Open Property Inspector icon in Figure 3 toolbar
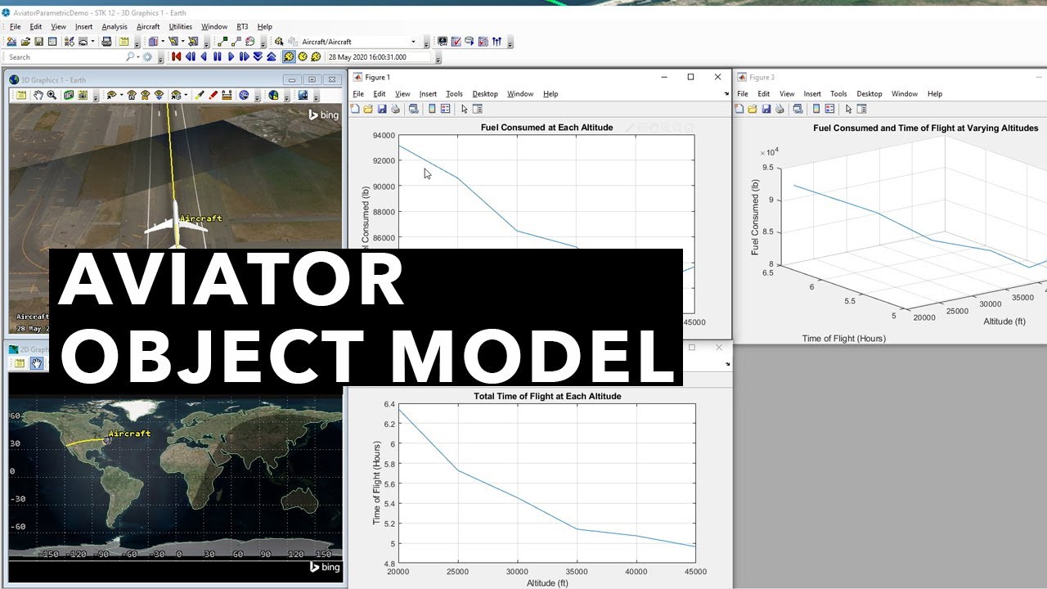 861,108
